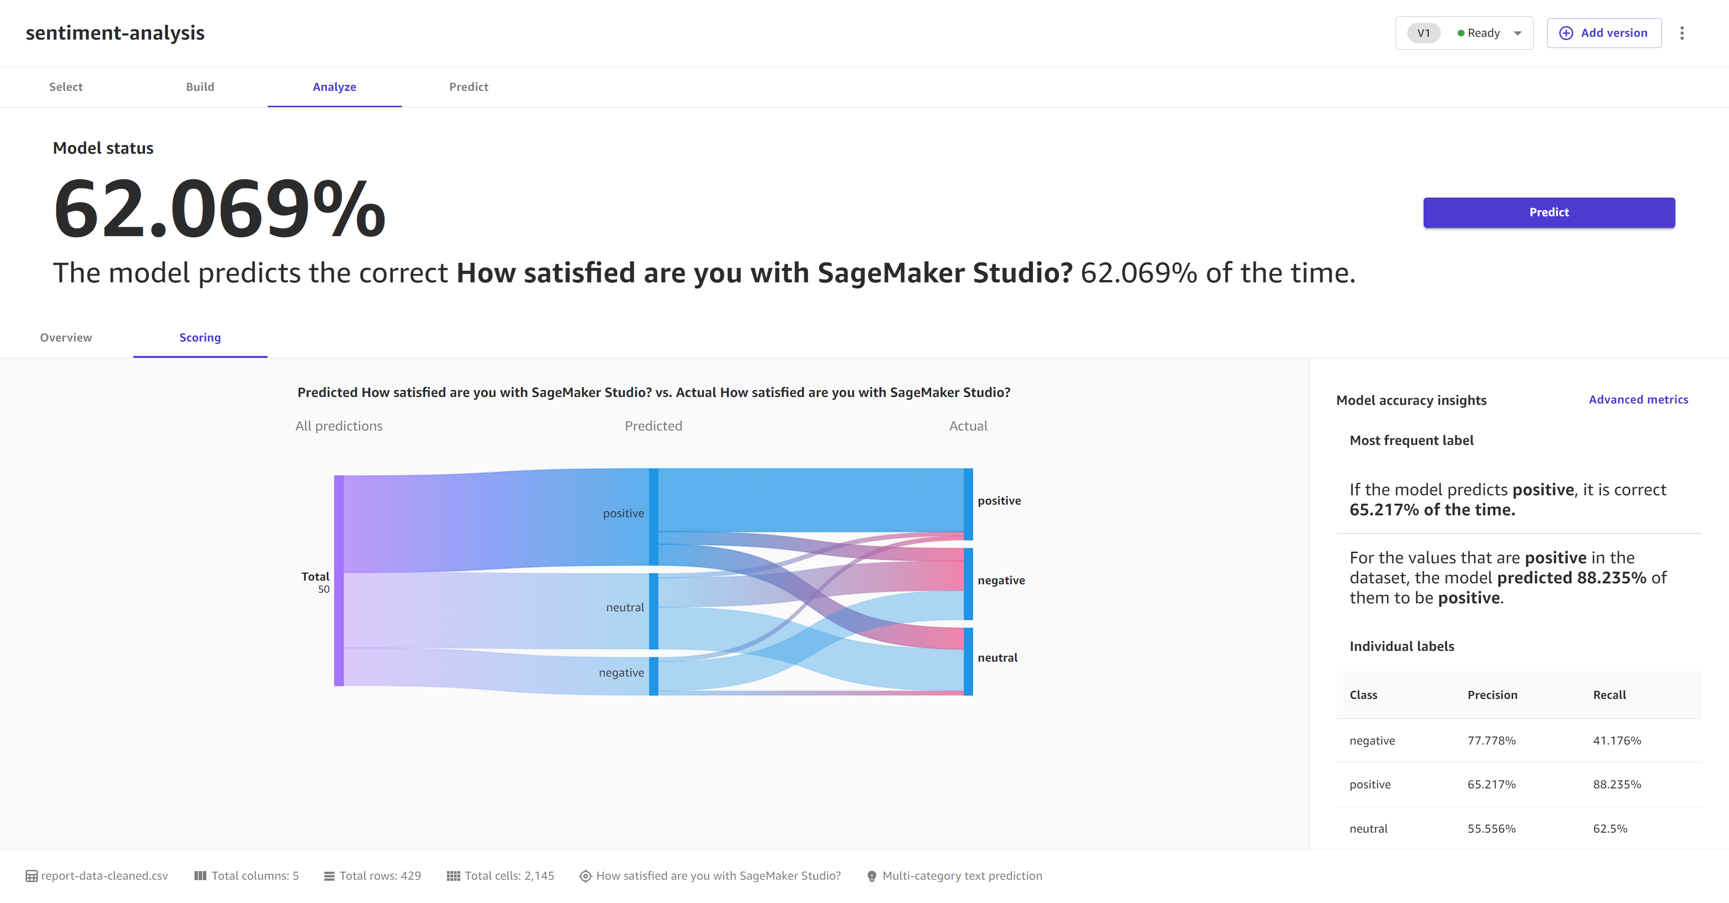Select the Build navigation tab
This screenshot has height=903, width=1729.
(201, 87)
